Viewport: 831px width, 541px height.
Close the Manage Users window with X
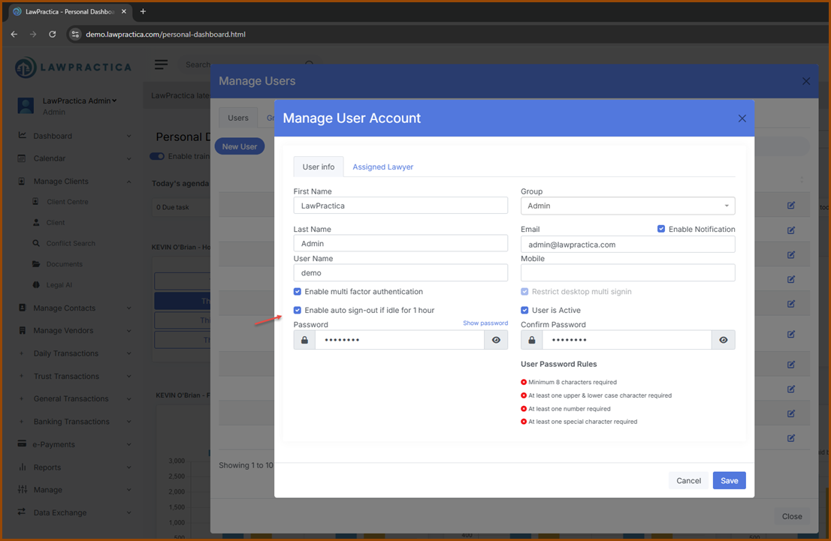806,81
